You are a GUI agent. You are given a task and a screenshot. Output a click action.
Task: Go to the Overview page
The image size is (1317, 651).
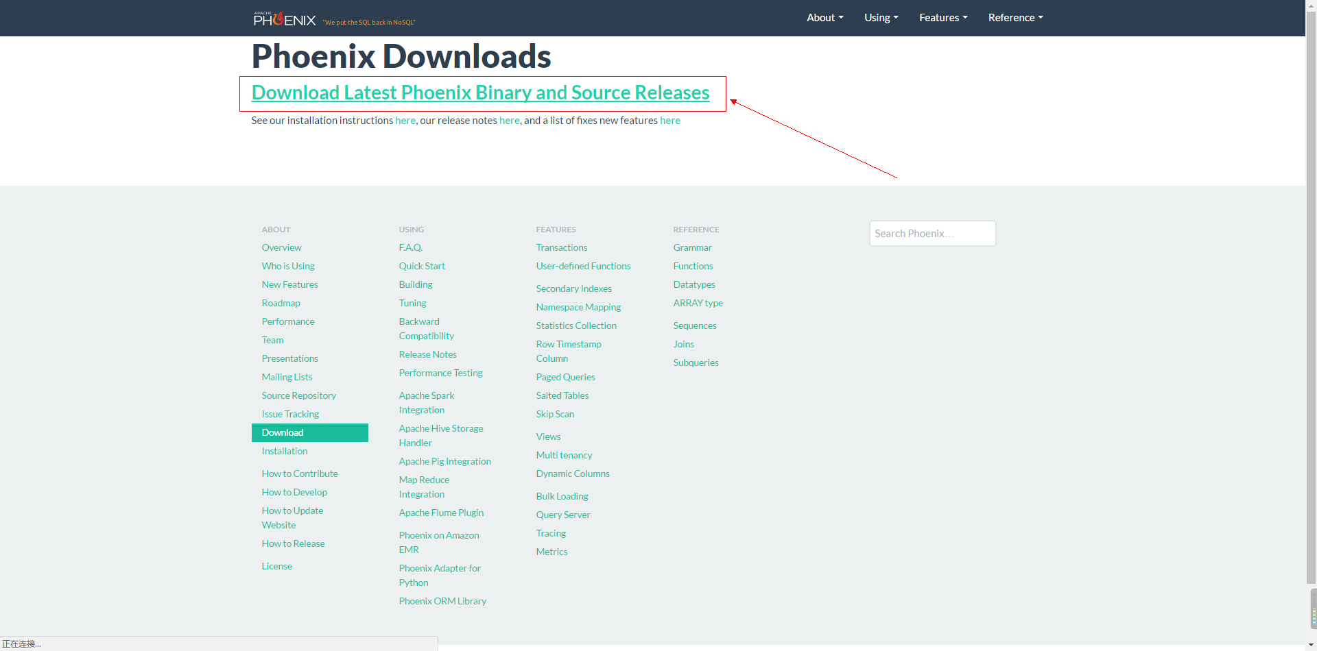click(281, 247)
